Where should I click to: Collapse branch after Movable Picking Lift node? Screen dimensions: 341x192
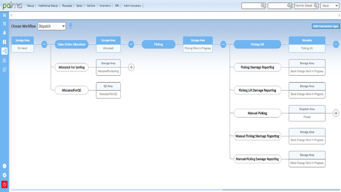coord(336,45)
